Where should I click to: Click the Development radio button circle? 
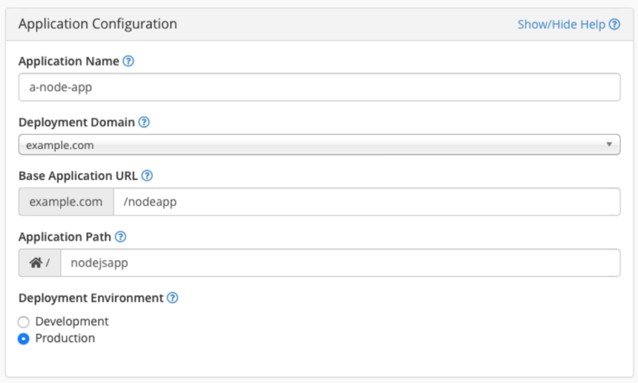click(x=24, y=322)
